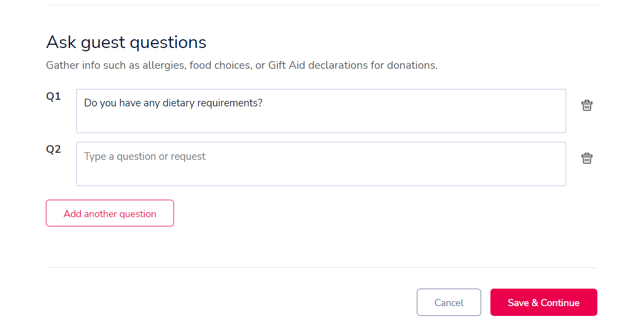Click the Q1 label
629x329 pixels.
pos(53,96)
